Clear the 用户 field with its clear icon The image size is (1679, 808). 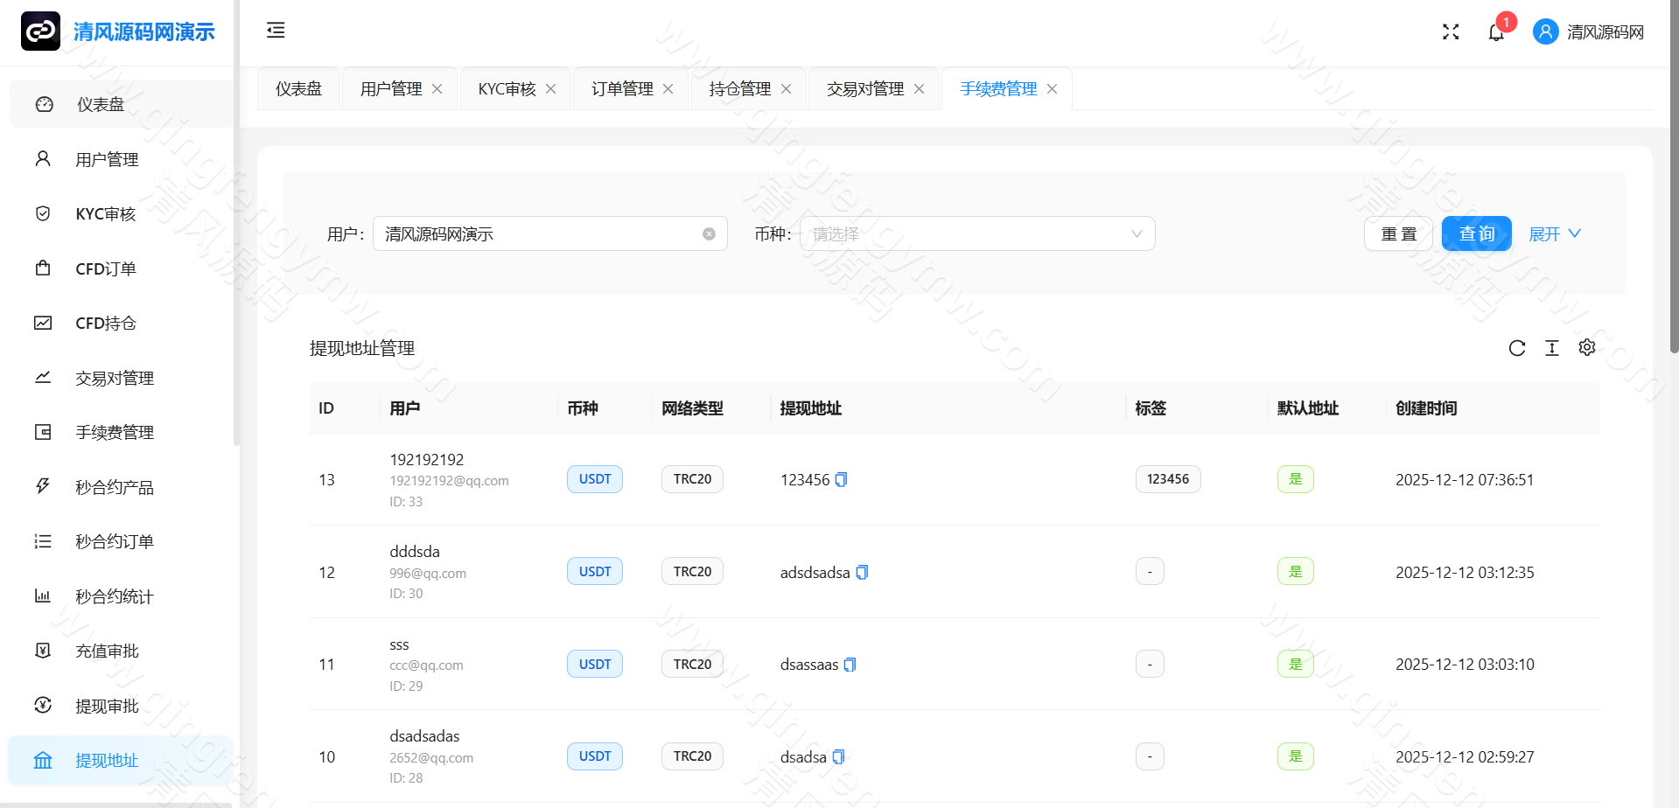coord(708,233)
